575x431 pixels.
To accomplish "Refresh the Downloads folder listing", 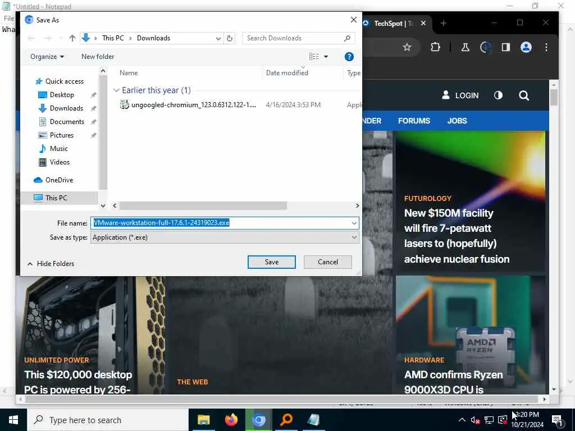I will tap(230, 38).
